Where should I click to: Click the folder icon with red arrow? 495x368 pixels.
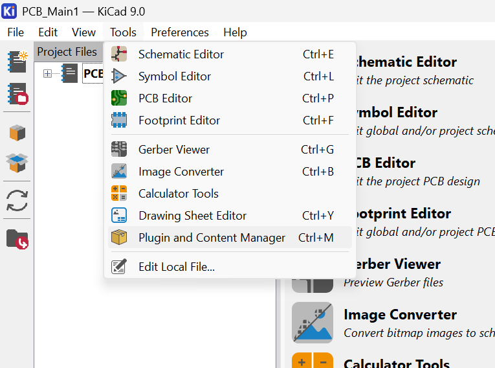coord(17,238)
